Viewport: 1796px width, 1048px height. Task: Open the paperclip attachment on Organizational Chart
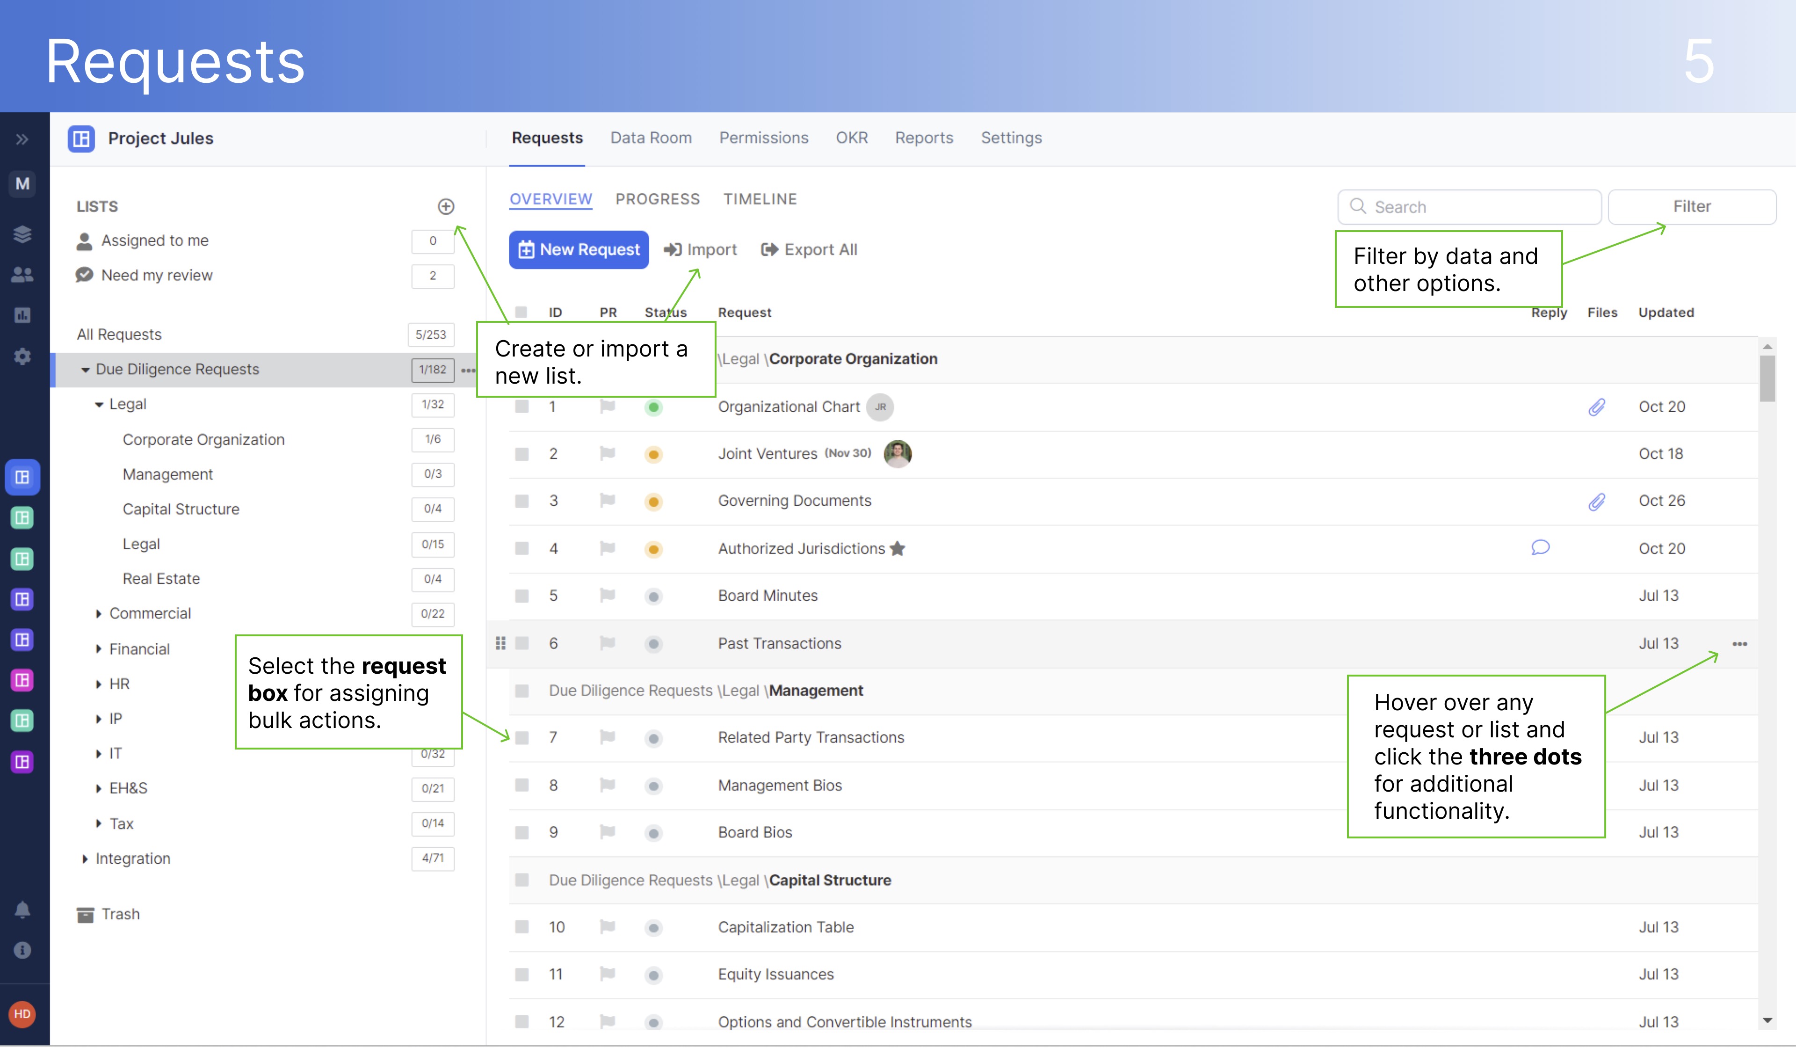pyautogui.click(x=1596, y=407)
